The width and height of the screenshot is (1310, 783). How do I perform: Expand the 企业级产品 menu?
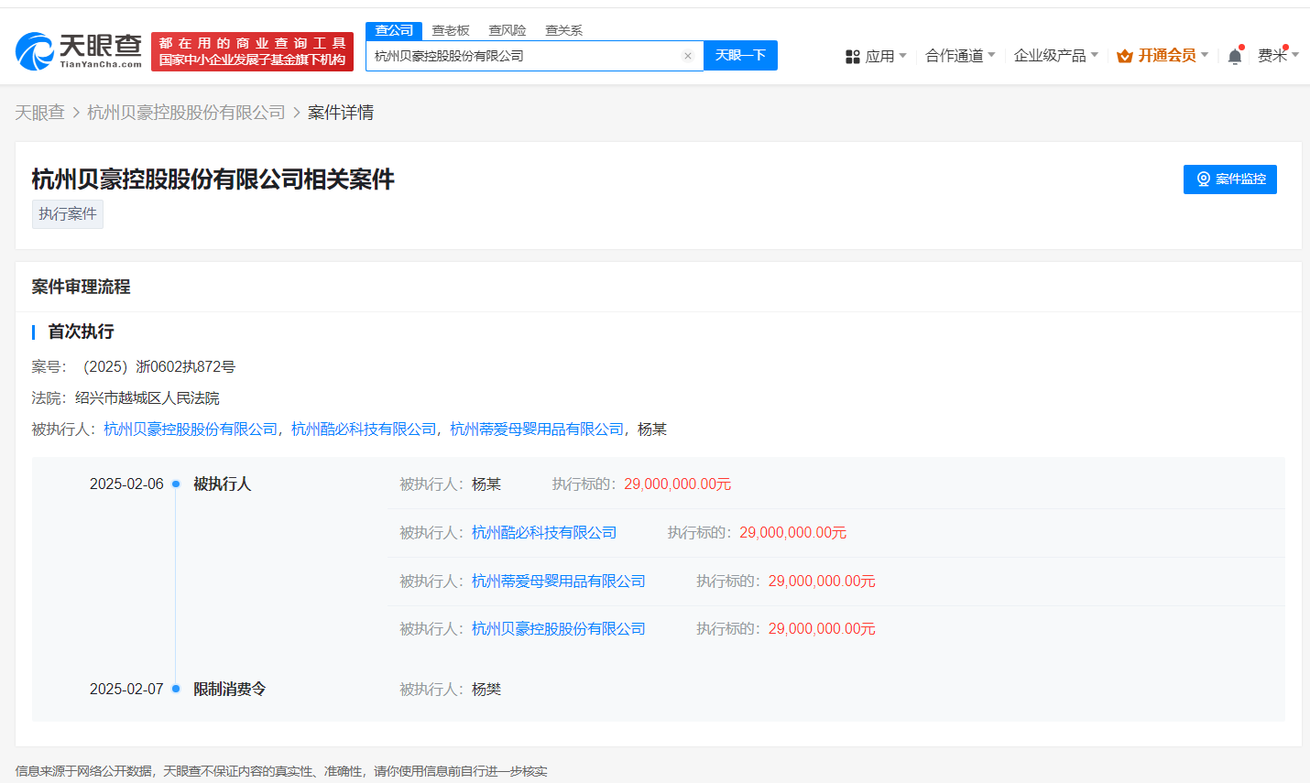pyautogui.click(x=1055, y=56)
